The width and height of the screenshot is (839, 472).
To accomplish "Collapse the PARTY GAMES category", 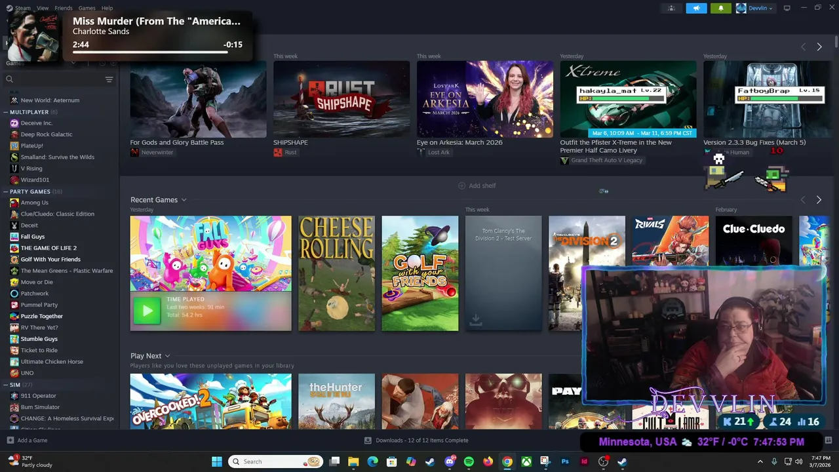I will (6, 191).
